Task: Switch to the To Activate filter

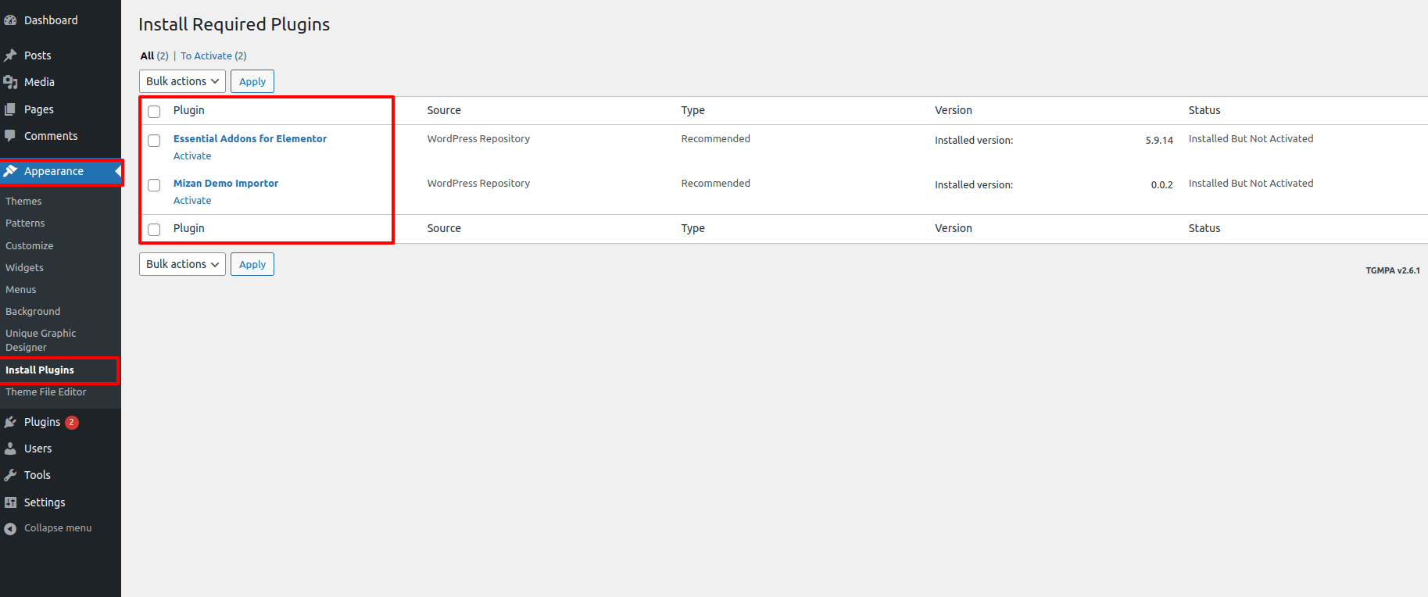Action: point(206,56)
